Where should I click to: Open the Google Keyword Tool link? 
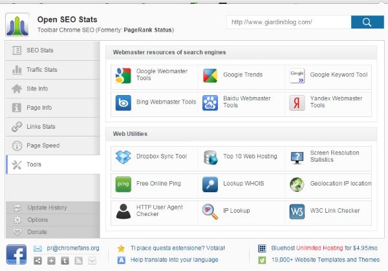pyautogui.click(x=338, y=74)
